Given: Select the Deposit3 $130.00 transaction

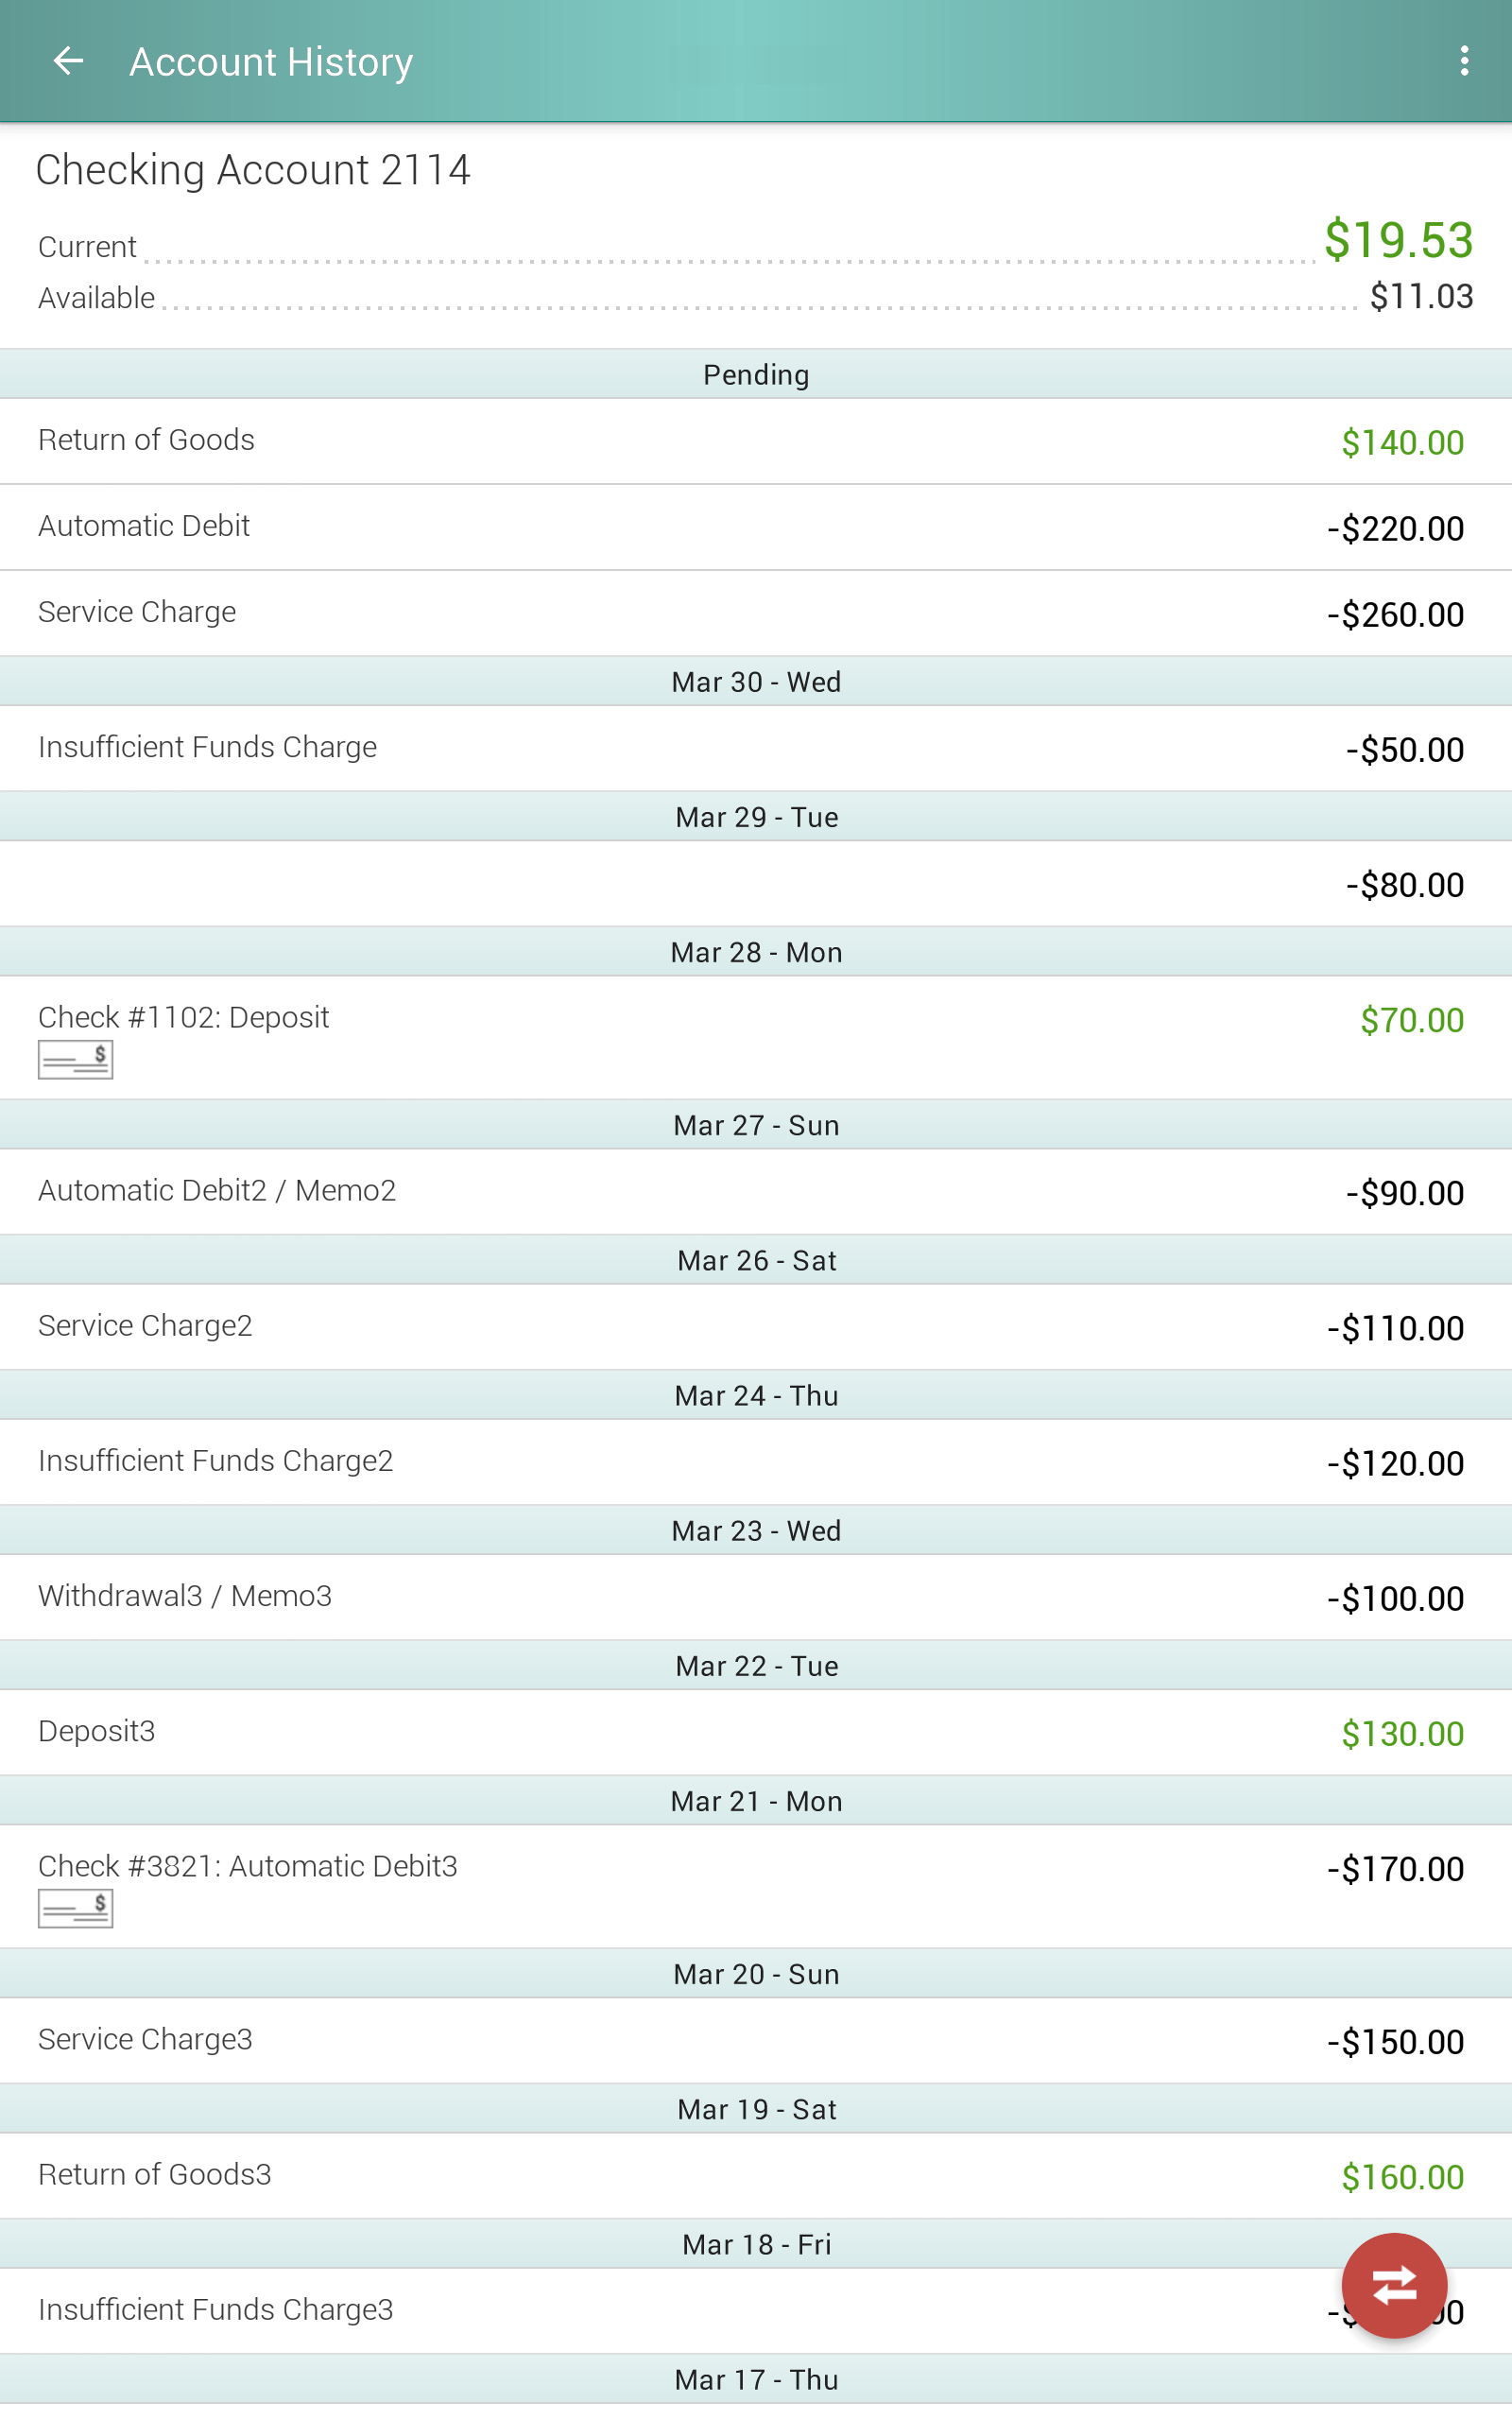Looking at the screenshot, I should click(x=756, y=1731).
